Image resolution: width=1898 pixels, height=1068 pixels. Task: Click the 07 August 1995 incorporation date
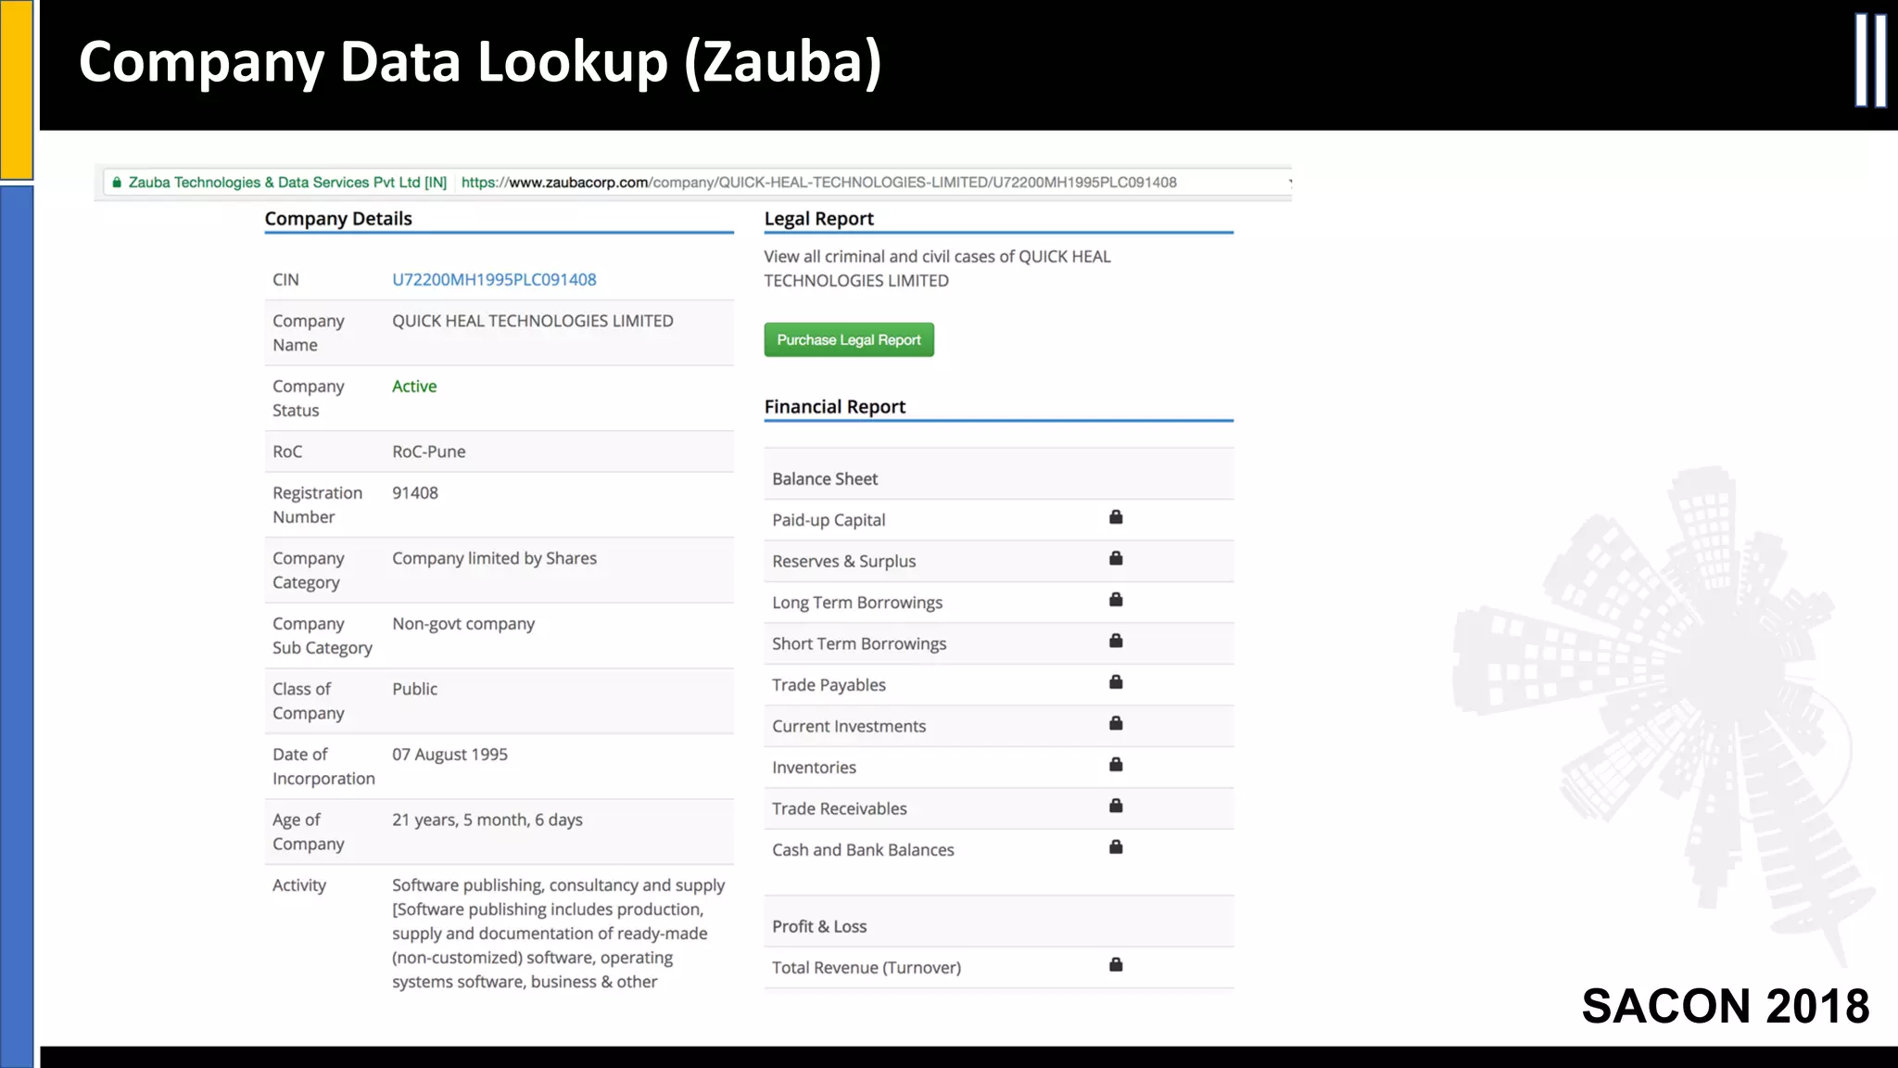(449, 755)
